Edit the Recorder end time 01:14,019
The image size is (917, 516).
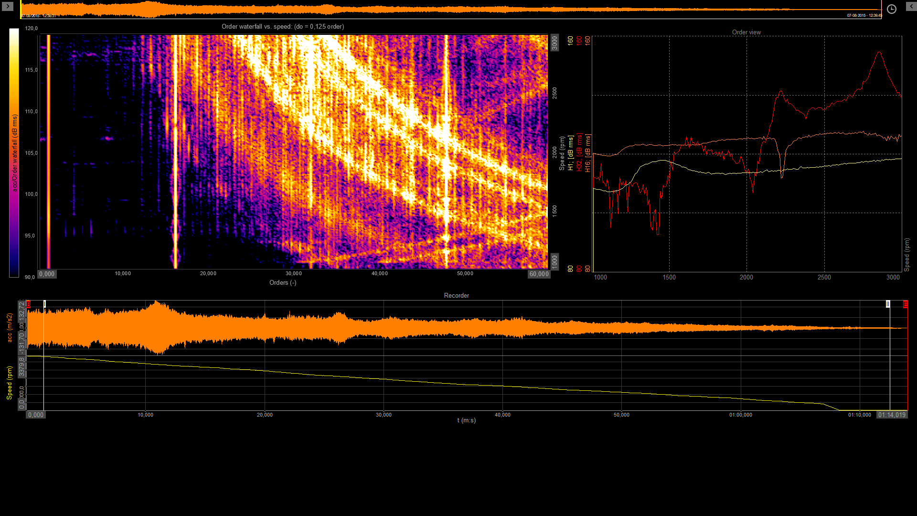892,415
